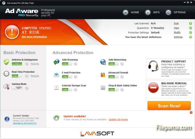Open External Storage Scan settings gear
Viewport: 195px width, 139px height.
[76, 90]
